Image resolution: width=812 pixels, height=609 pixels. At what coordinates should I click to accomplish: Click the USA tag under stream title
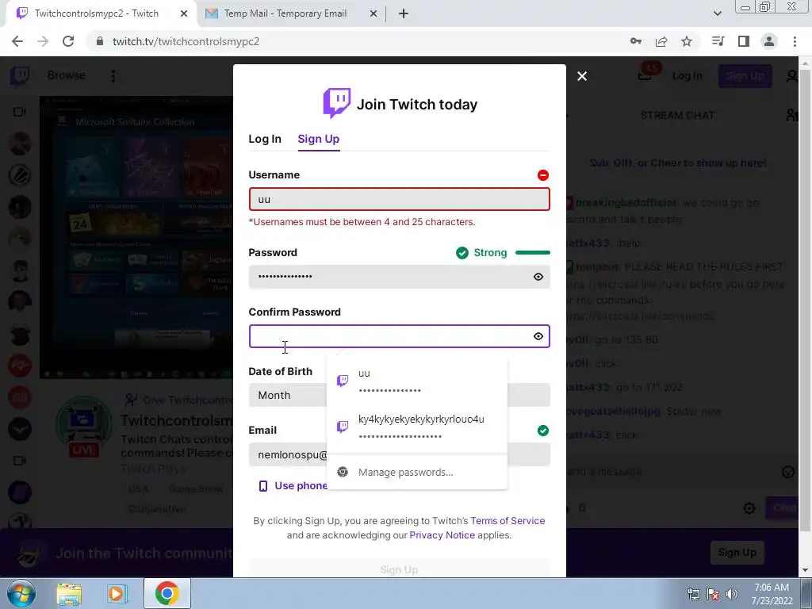pos(138,488)
